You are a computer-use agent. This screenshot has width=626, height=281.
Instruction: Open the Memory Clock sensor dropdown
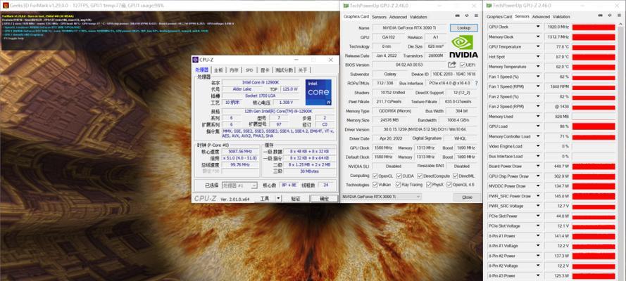coord(538,37)
